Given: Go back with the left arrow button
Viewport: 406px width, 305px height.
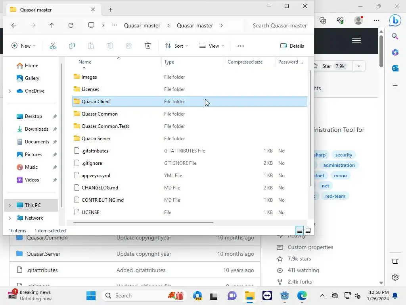Looking at the screenshot, I should tap(14, 25).
